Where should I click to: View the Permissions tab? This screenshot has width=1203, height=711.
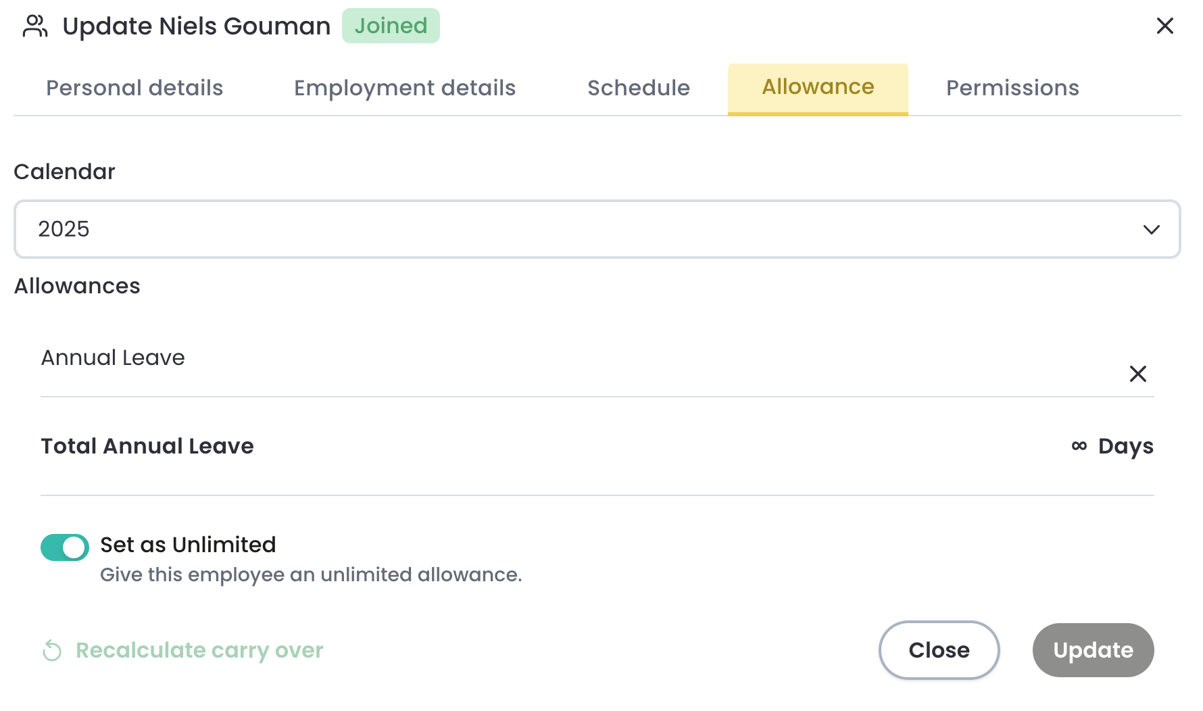pos(1012,89)
